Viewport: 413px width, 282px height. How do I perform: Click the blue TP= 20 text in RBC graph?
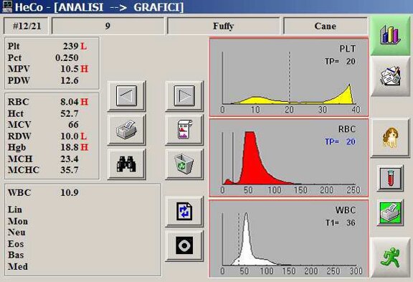[x=341, y=142]
